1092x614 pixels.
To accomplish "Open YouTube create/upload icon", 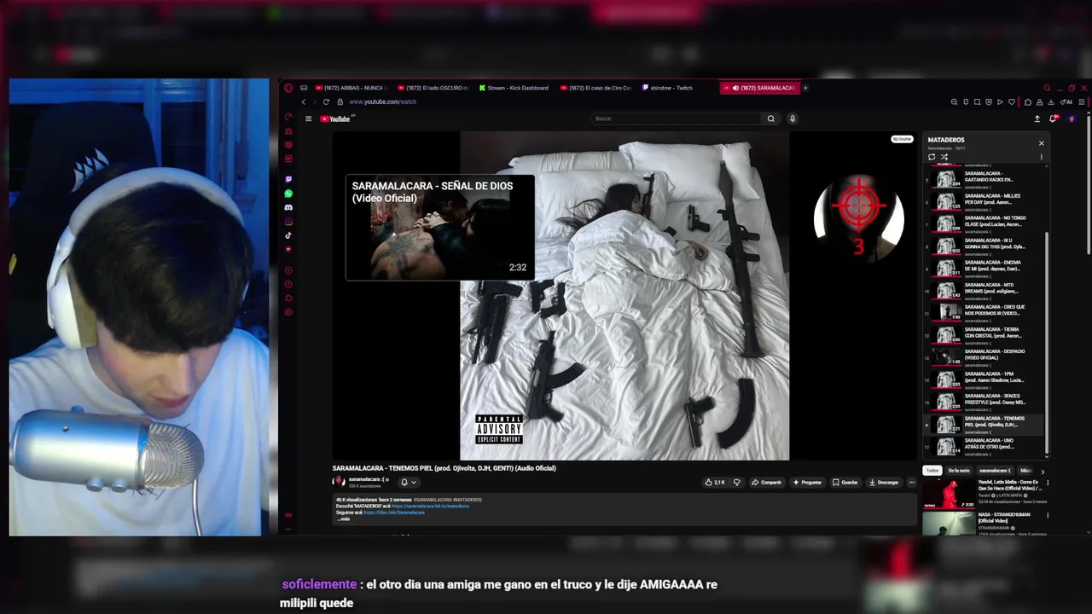I will [1037, 119].
